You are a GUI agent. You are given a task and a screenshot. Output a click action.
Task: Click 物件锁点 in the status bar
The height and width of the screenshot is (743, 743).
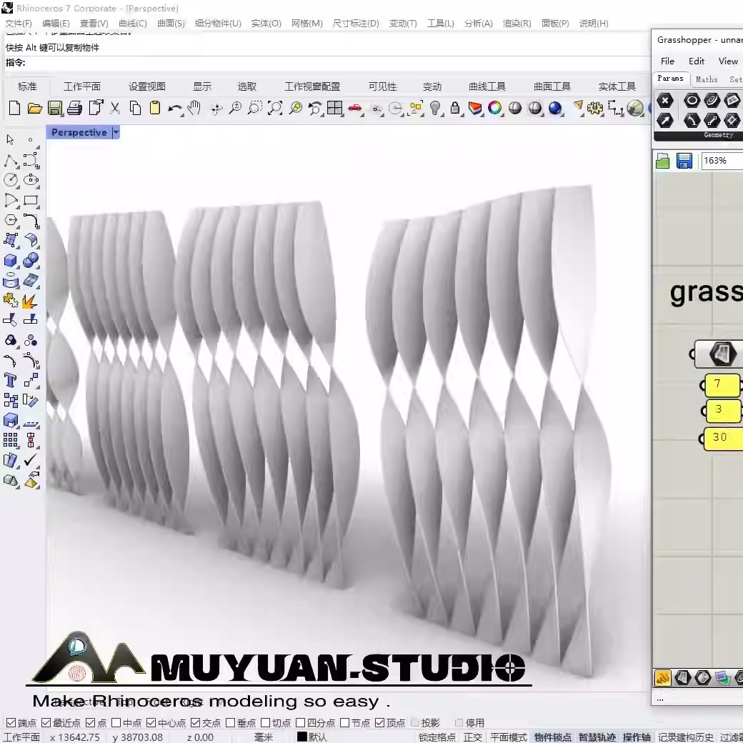(x=554, y=737)
